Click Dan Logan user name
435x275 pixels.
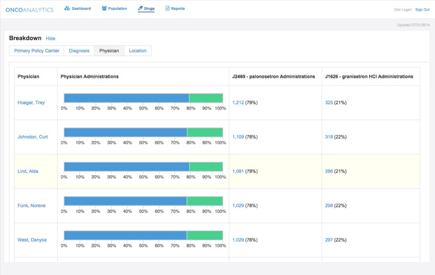pos(404,9)
